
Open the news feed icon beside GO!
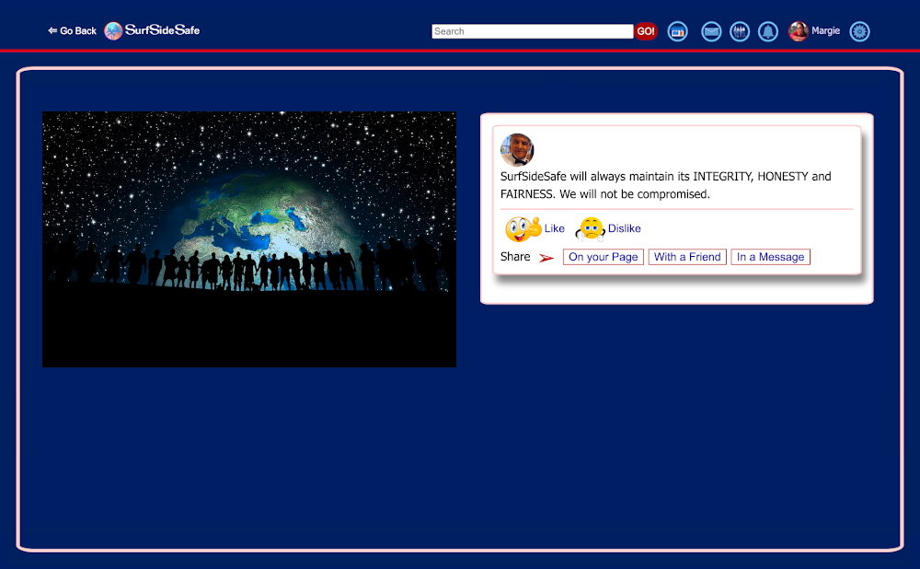pos(677,31)
